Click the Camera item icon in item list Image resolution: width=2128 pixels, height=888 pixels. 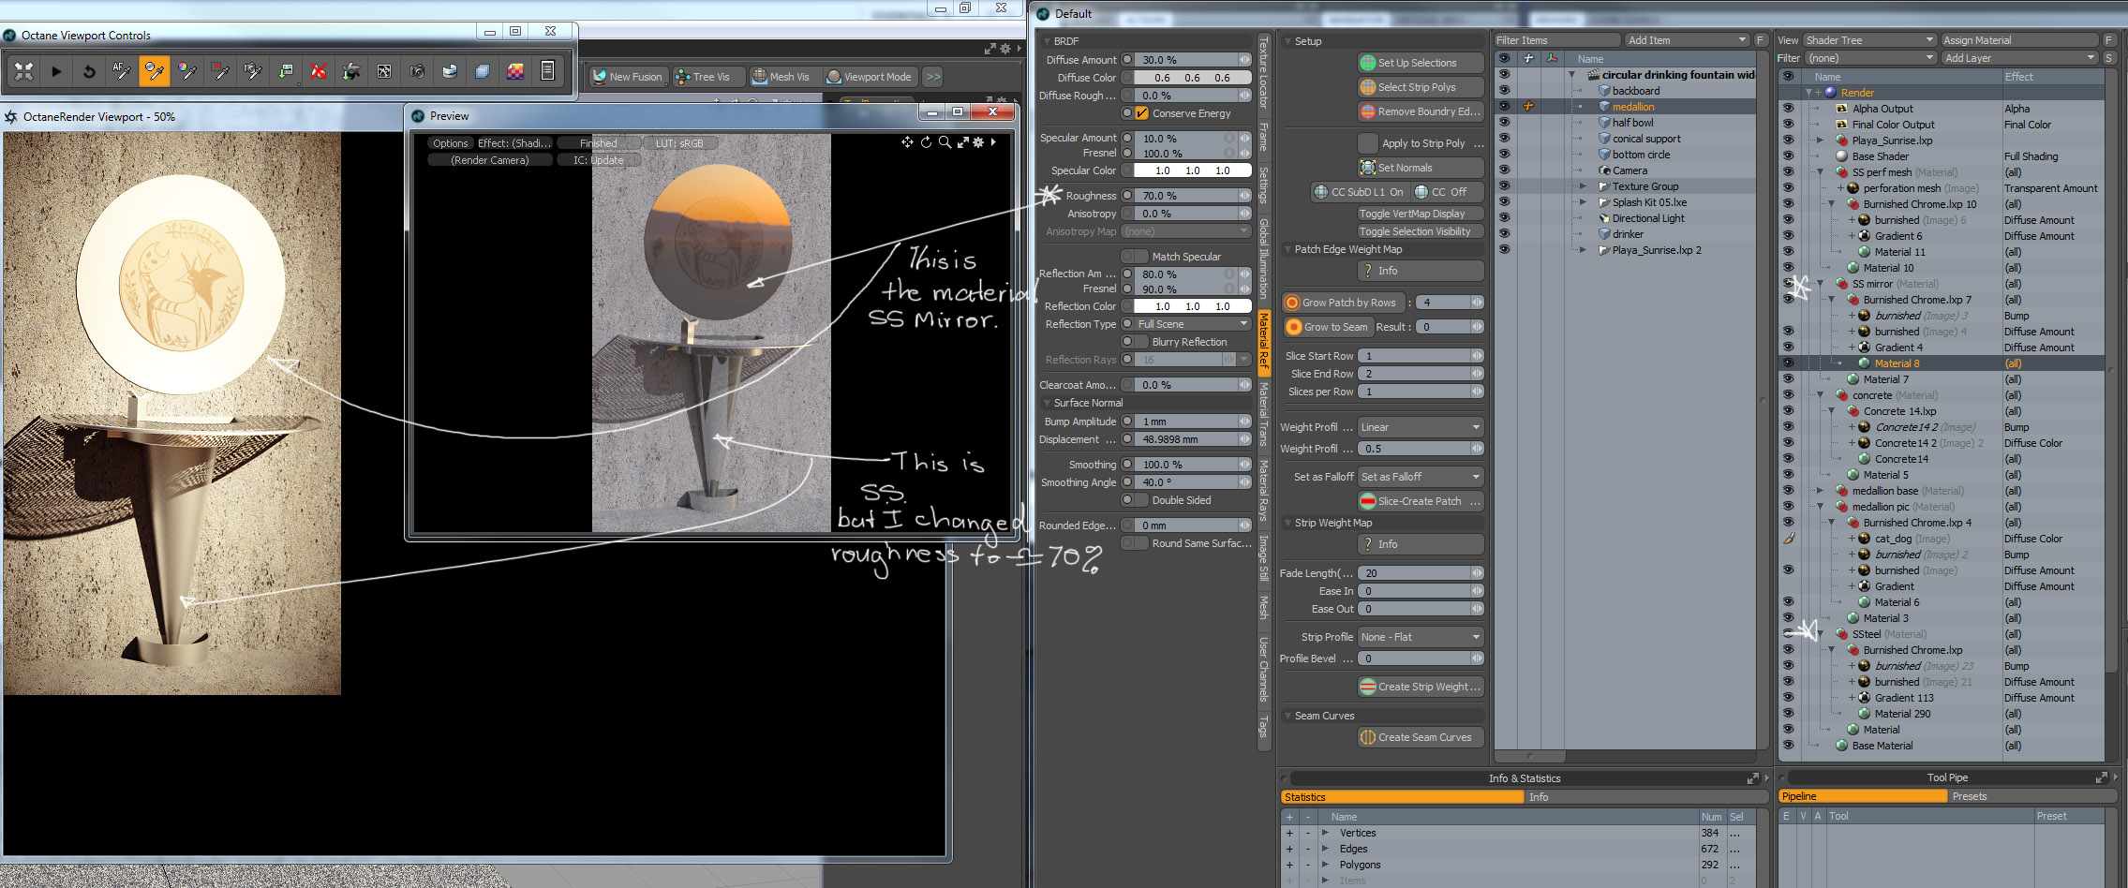click(1604, 170)
